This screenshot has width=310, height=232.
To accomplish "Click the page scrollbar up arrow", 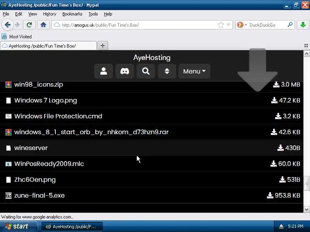I will pos(307,53).
